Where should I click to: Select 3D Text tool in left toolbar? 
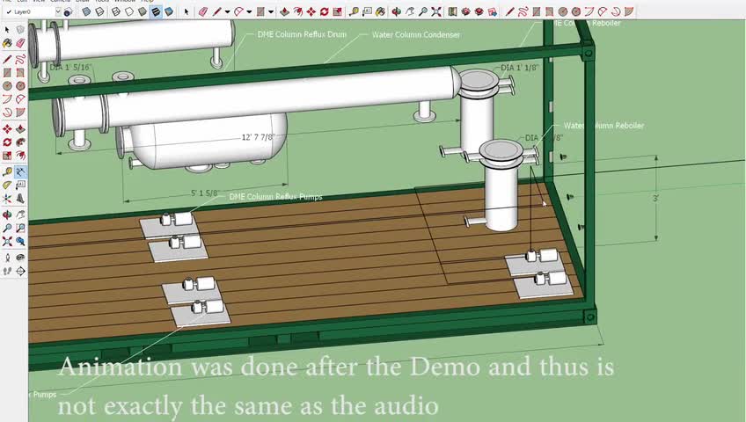click(20, 198)
